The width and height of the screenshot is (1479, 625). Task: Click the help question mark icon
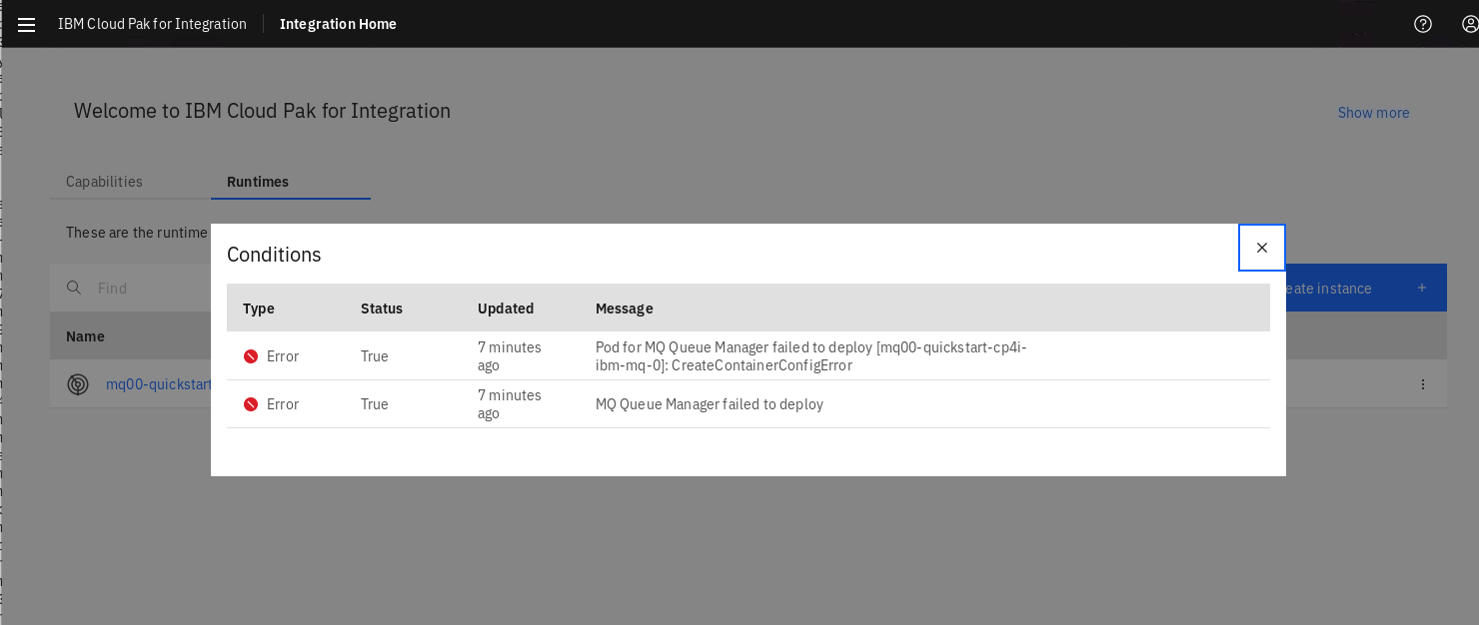click(x=1423, y=24)
